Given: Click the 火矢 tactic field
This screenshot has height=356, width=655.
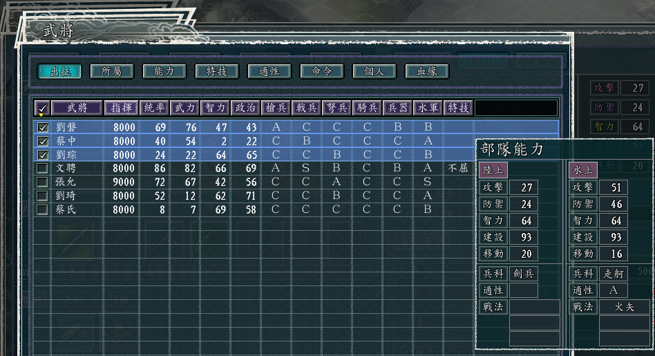Looking at the screenshot, I should click(x=625, y=307).
